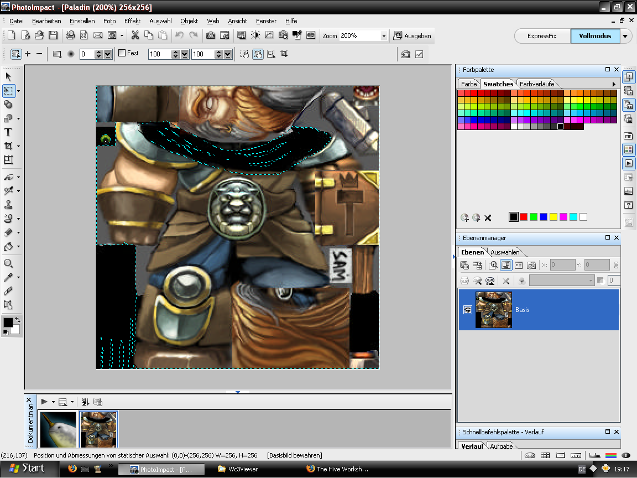Click the Save (floppy disk) icon
The image size is (637, 478).
[53, 35]
